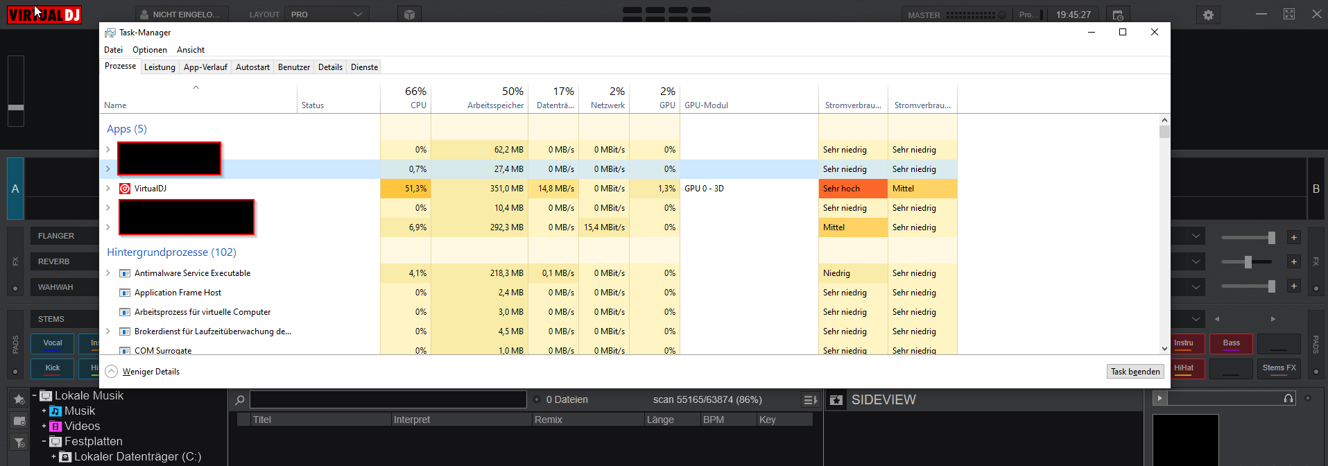The width and height of the screenshot is (1328, 466).
Task: Click Antimalware Service Executable process icon
Action: [125, 273]
